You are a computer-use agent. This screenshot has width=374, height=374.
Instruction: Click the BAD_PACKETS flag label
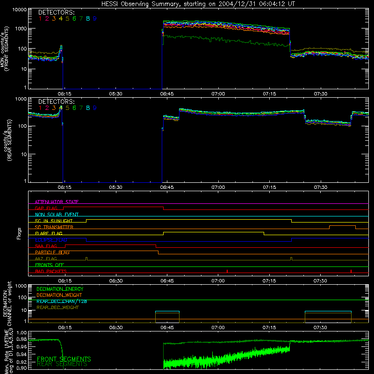click(51, 271)
